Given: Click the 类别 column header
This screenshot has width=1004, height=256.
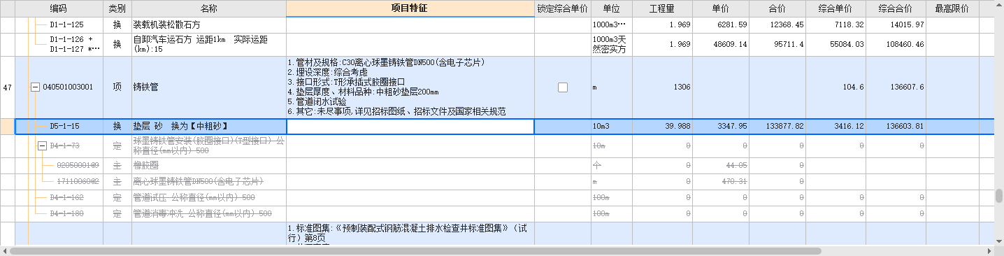Looking at the screenshot, I should coord(117,8).
